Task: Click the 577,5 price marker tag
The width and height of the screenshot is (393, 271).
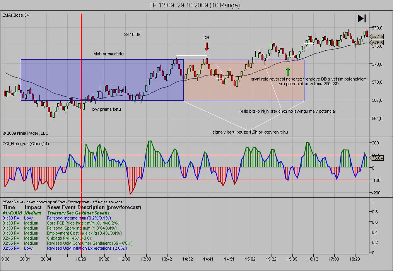Action: (378, 37)
